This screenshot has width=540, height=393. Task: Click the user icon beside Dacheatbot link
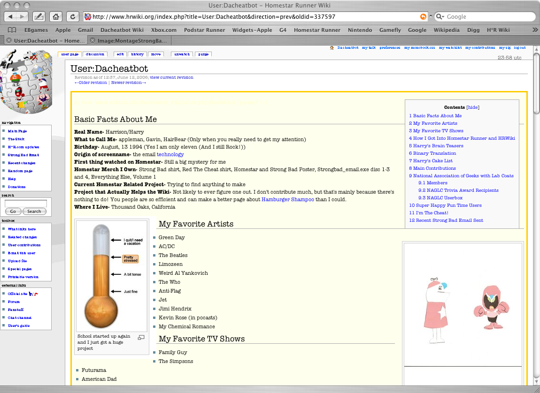click(332, 48)
